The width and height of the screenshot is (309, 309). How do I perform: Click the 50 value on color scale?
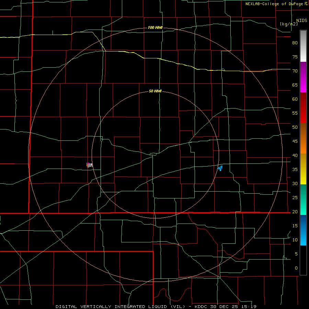pos(295,127)
